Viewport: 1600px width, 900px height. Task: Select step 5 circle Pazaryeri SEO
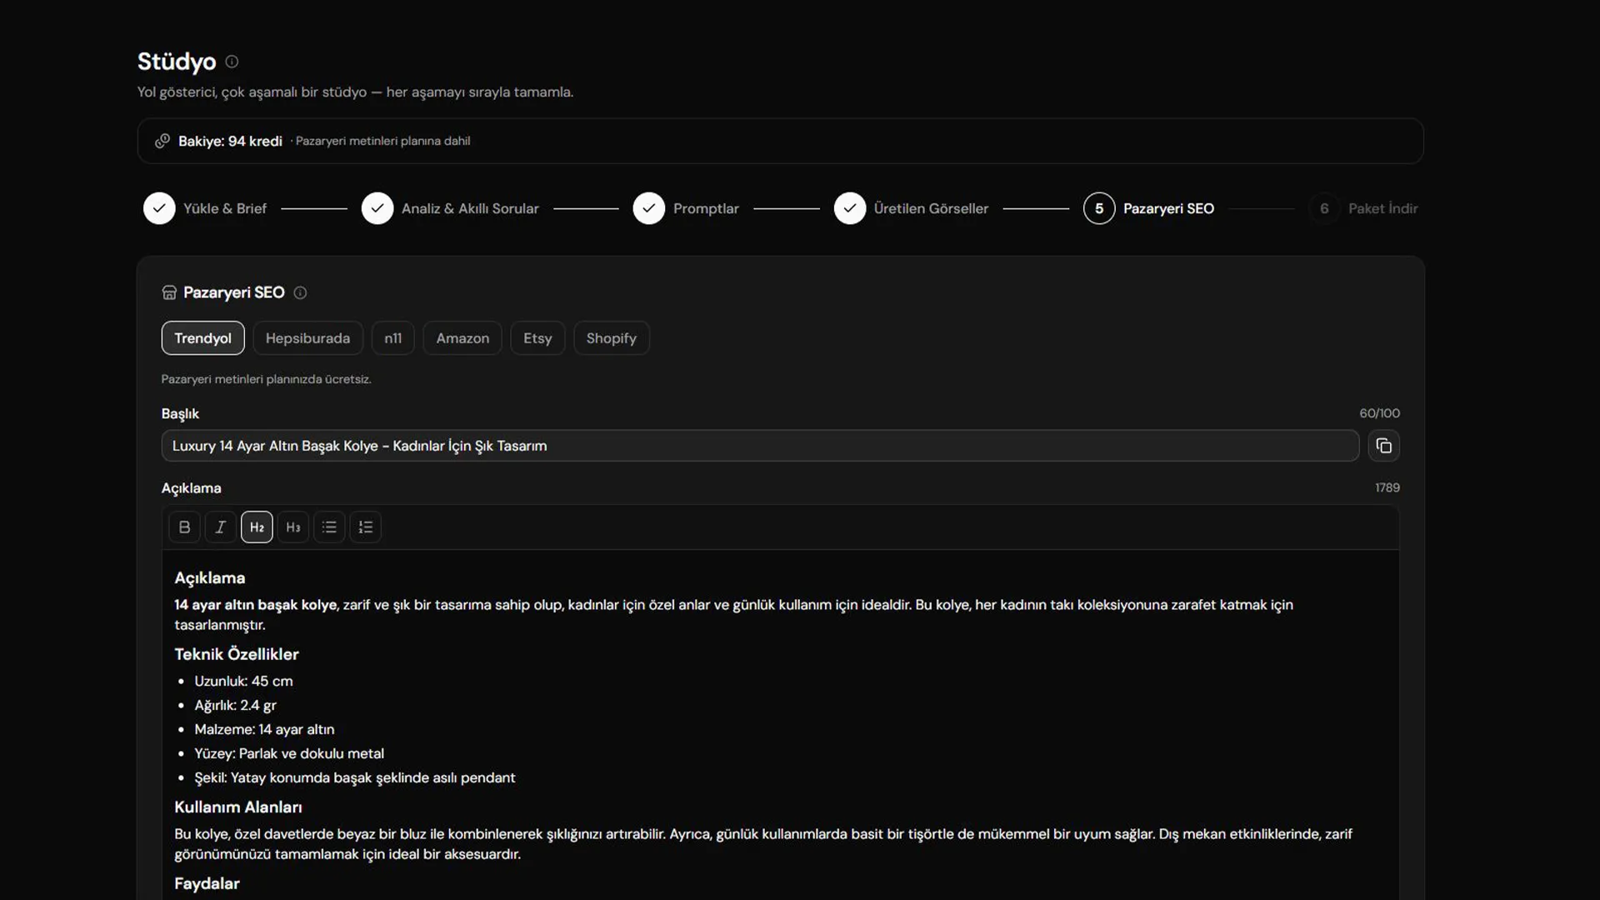coord(1099,208)
